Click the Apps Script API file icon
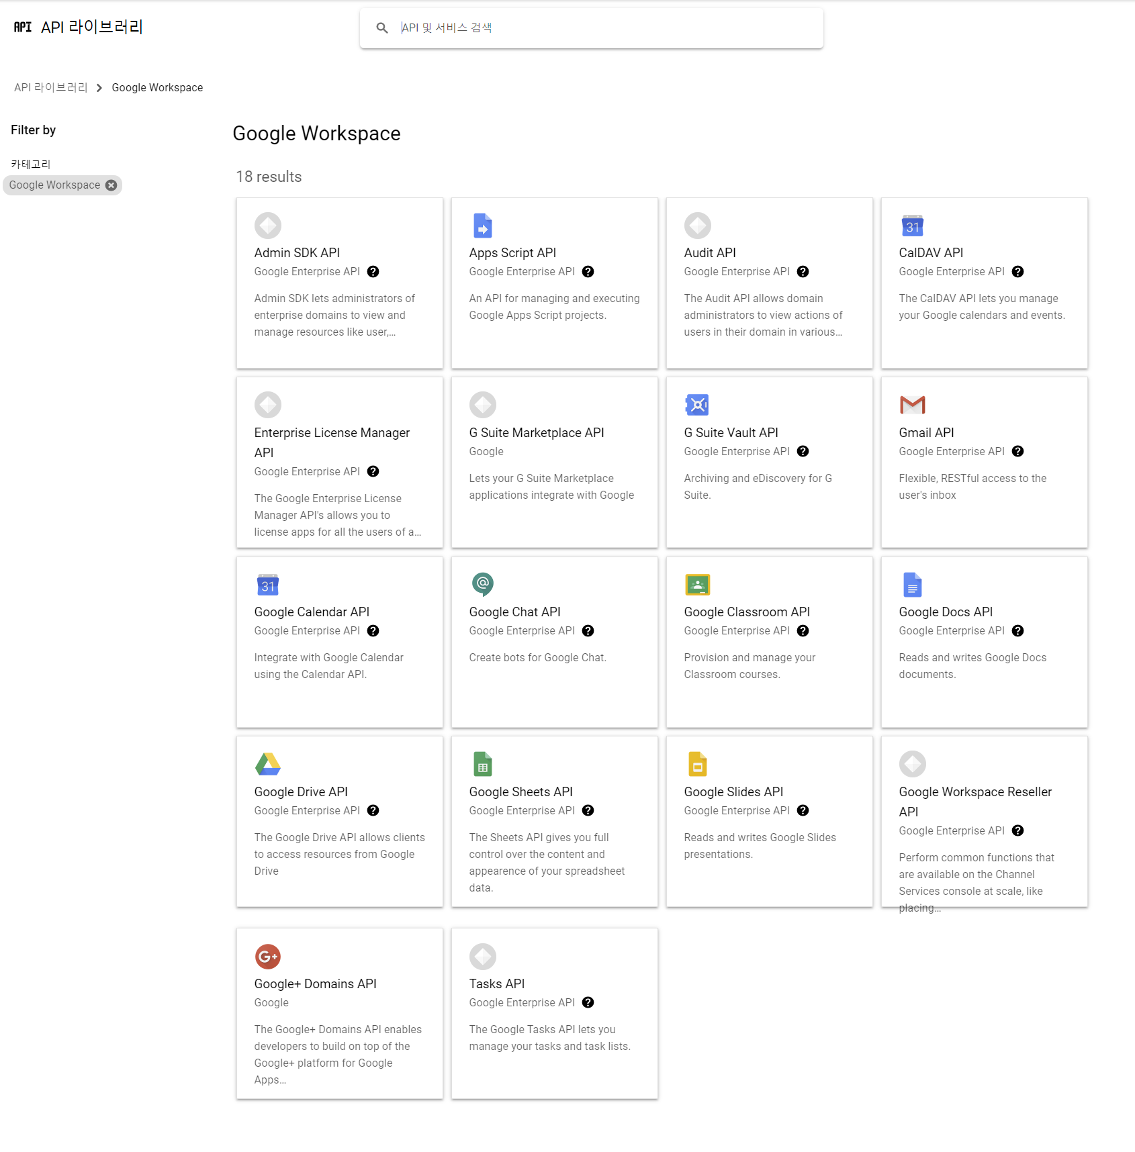 (482, 226)
